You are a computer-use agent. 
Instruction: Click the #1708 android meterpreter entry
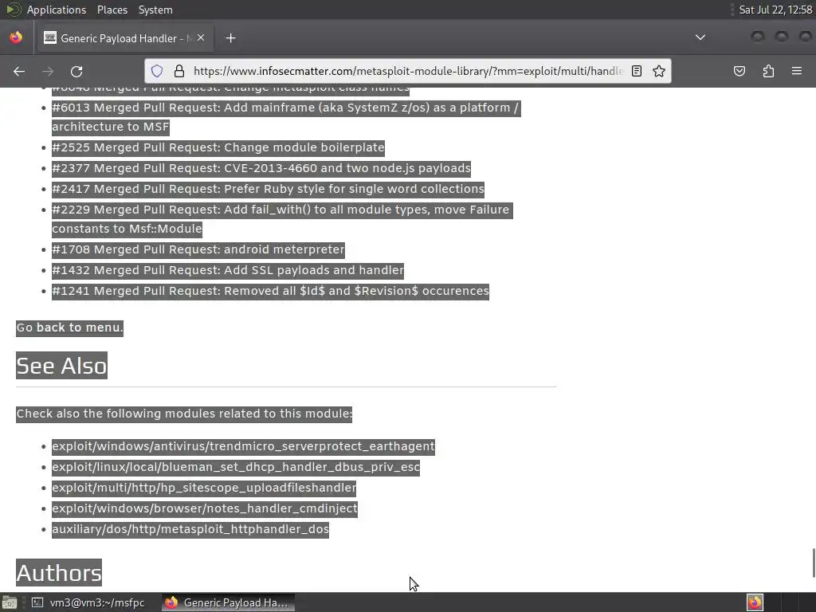[x=198, y=249]
